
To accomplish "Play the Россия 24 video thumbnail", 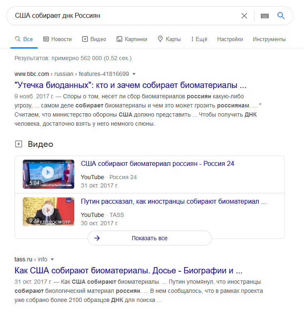I will (x=49, y=174).
